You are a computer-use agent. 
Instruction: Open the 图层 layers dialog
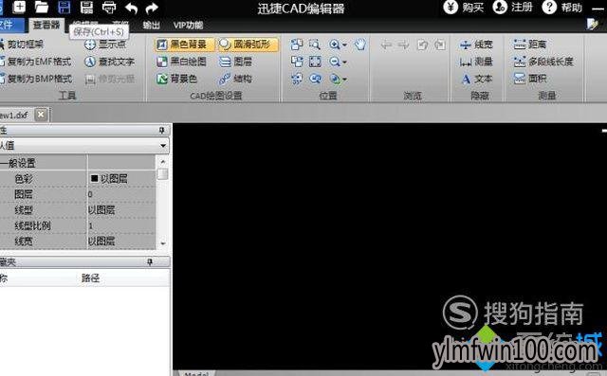pyautogui.click(x=235, y=62)
